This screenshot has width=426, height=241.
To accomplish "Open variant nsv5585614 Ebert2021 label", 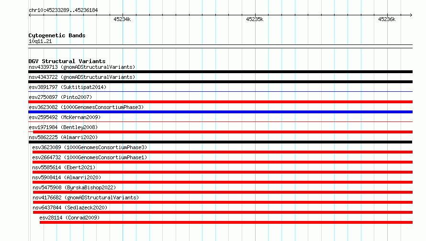I will [x=64, y=167].
